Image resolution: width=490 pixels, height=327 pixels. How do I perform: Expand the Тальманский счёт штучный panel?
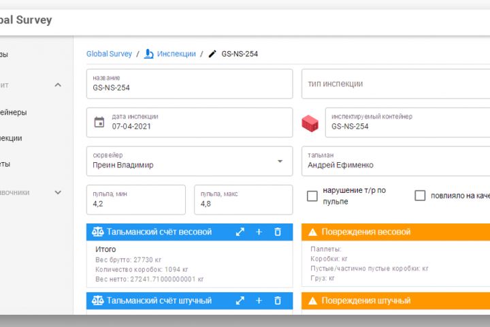240,300
